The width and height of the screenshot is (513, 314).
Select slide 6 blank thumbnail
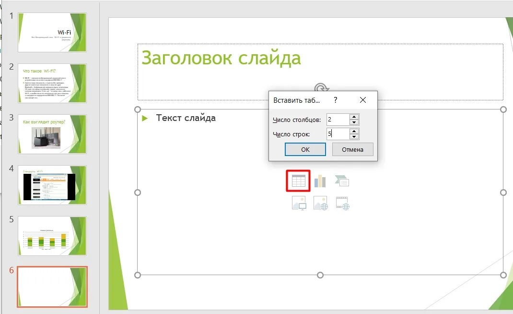(52, 287)
